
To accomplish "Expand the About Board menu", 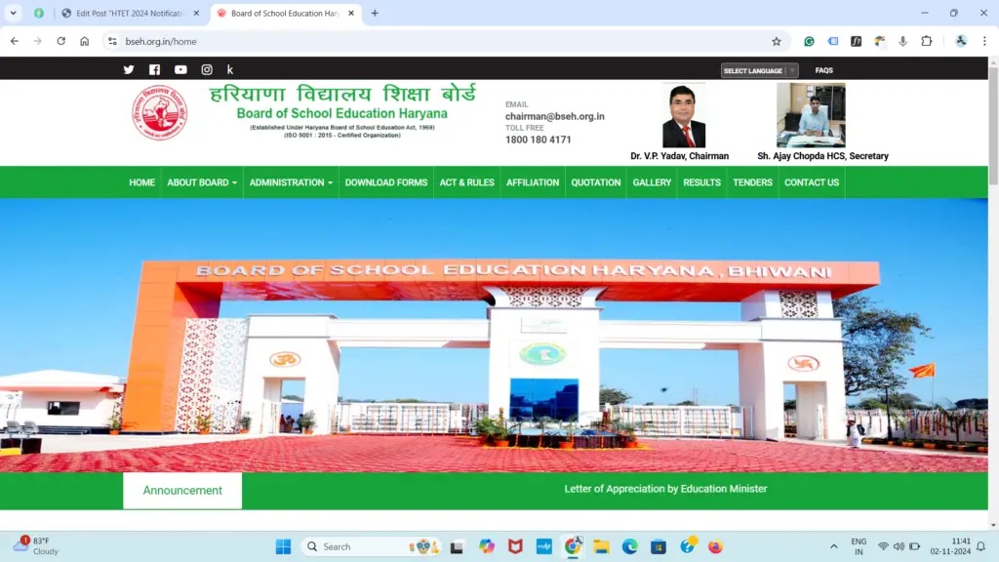I will (202, 182).
